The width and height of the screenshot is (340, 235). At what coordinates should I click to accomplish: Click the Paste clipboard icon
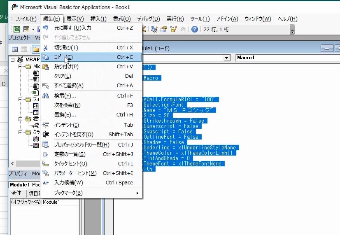[46, 67]
